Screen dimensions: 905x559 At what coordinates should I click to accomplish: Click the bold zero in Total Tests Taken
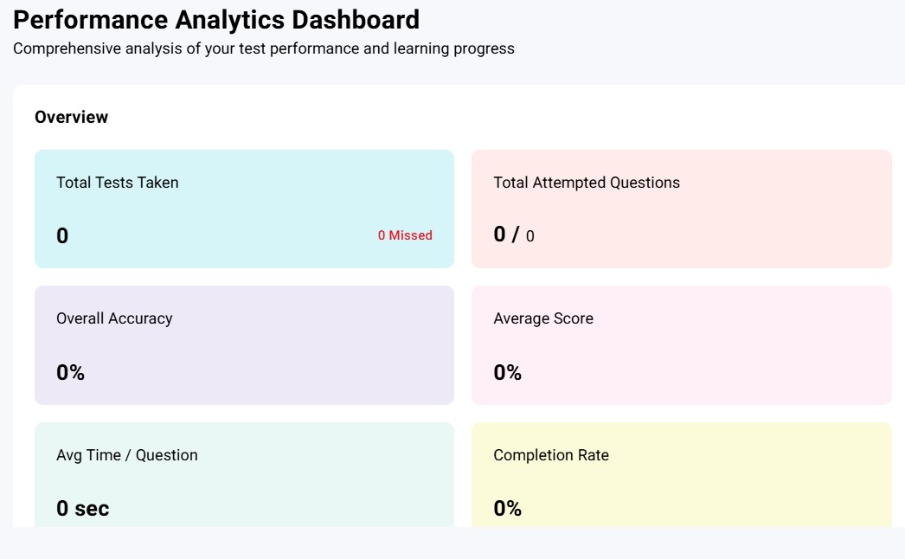pyautogui.click(x=61, y=235)
